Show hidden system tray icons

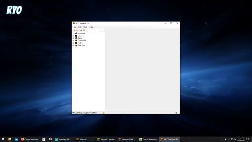(x=222, y=139)
